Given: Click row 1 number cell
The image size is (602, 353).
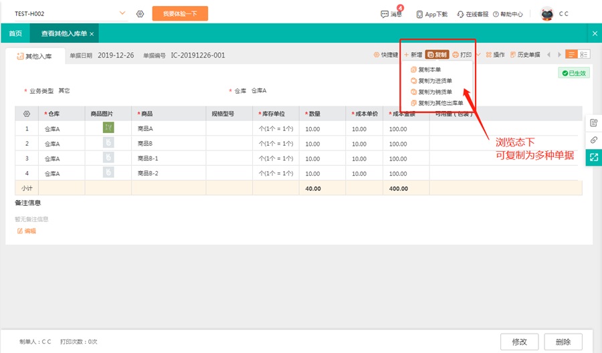Looking at the screenshot, I should (x=27, y=128).
